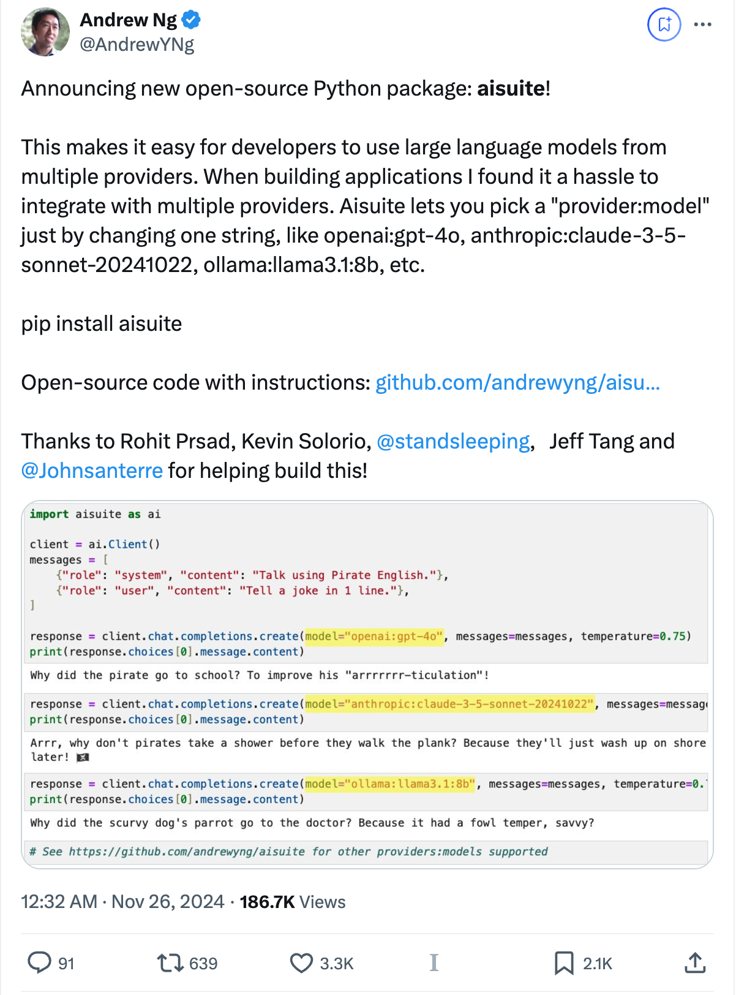Image resolution: width=736 pixels, height=995 pixels.
Task: Open the three-dot more options menu
Action: [x=702, y=25]
